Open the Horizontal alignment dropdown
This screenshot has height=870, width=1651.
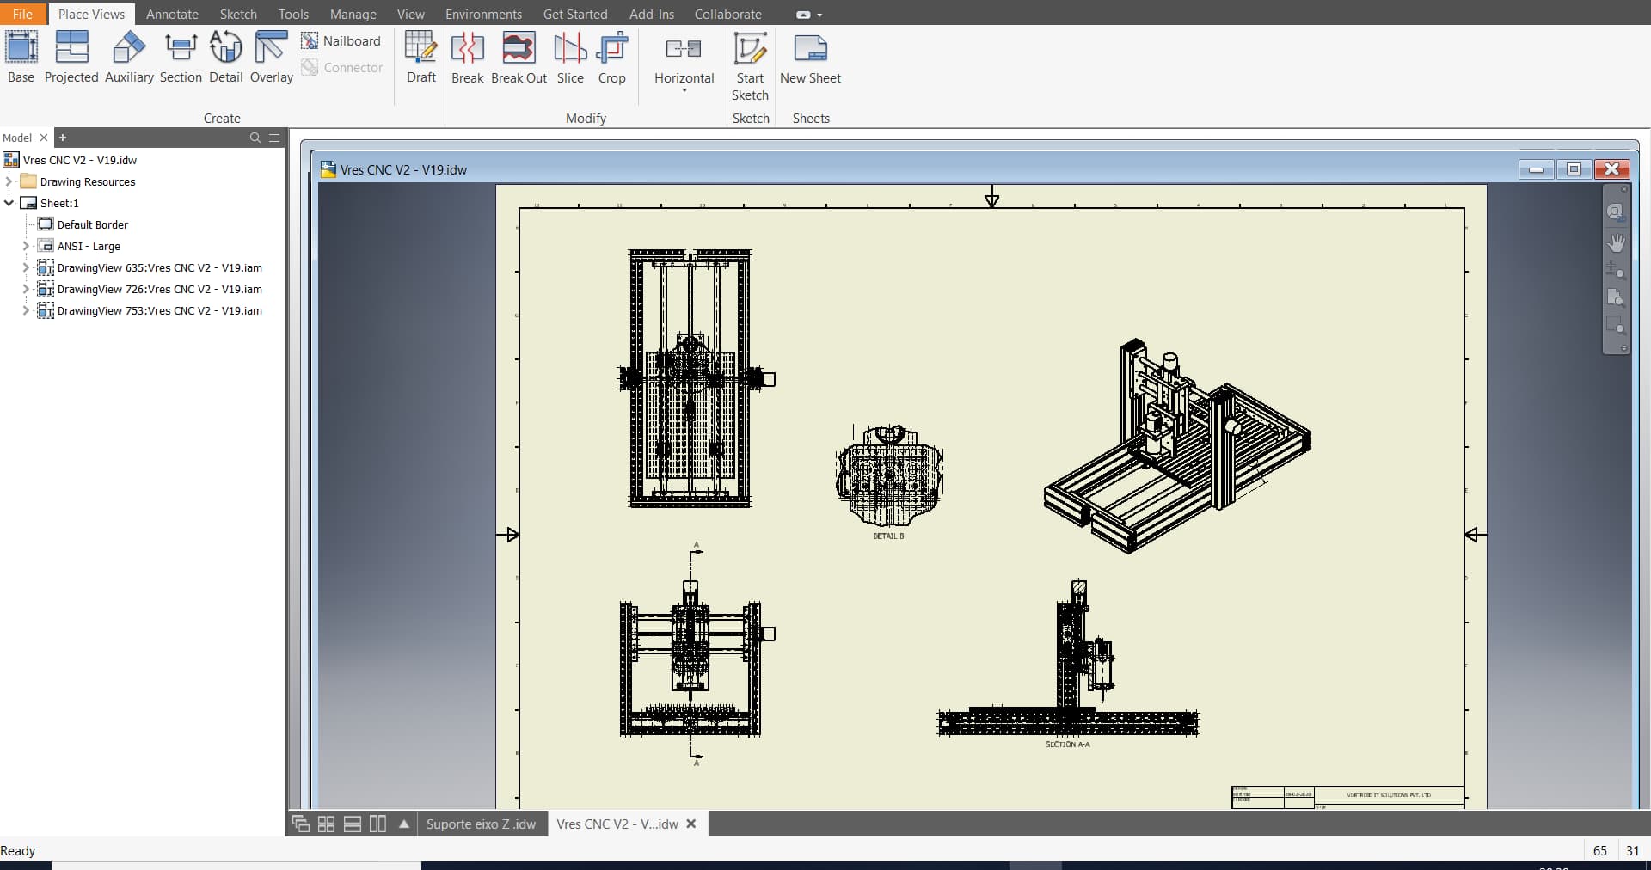(684, 89)
